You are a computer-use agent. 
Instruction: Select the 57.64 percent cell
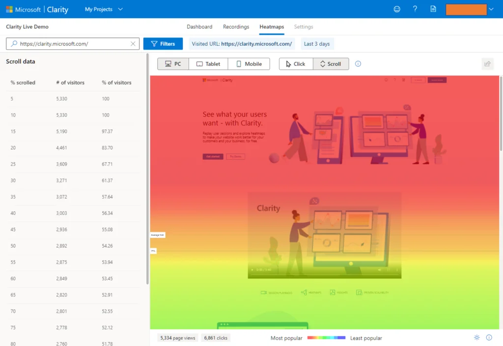pos(107,197)
